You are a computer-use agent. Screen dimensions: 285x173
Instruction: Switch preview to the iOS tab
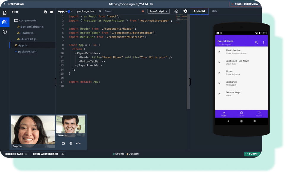tap(214, 11)
